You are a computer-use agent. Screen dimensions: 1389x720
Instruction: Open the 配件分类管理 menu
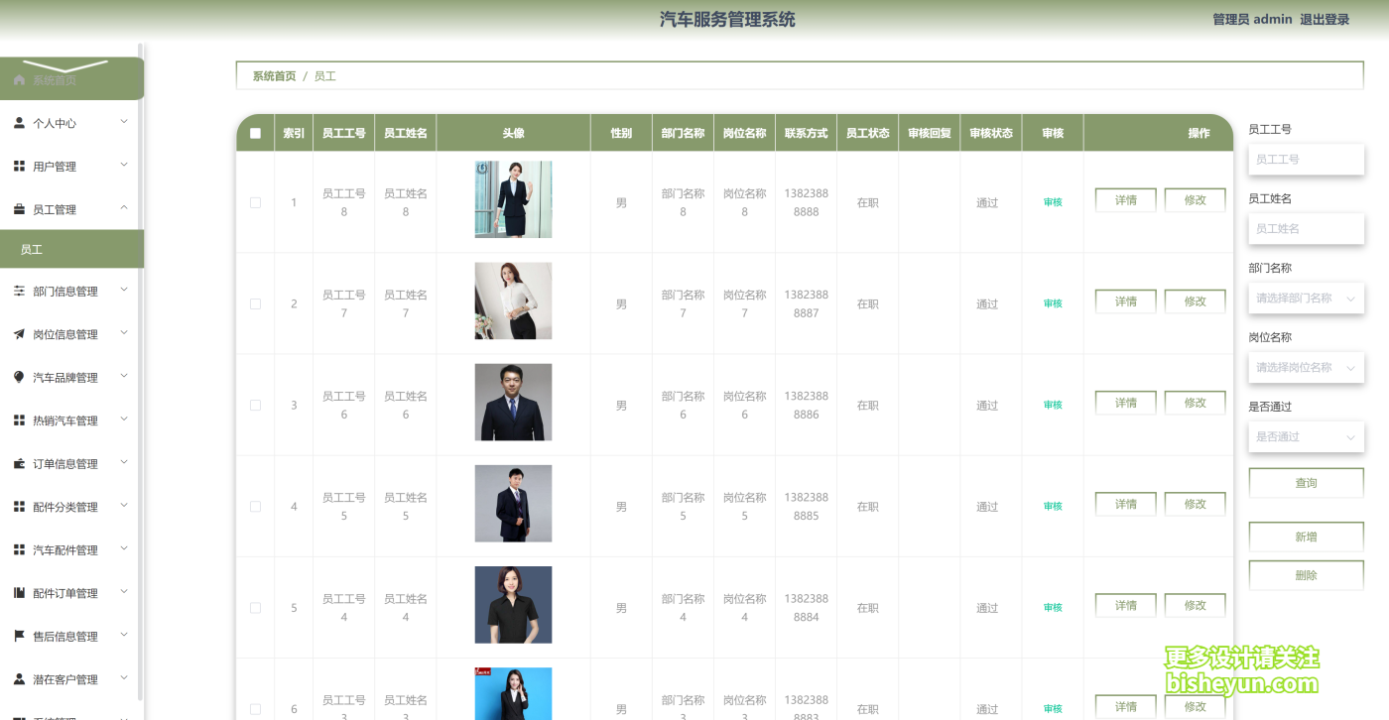tap(71, 507)
